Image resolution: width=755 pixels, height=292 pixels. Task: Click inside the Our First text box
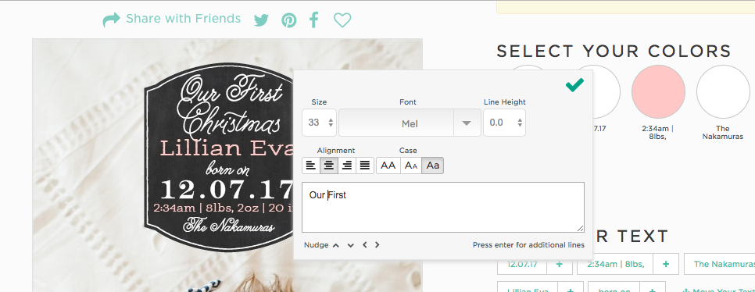(443, 208)
